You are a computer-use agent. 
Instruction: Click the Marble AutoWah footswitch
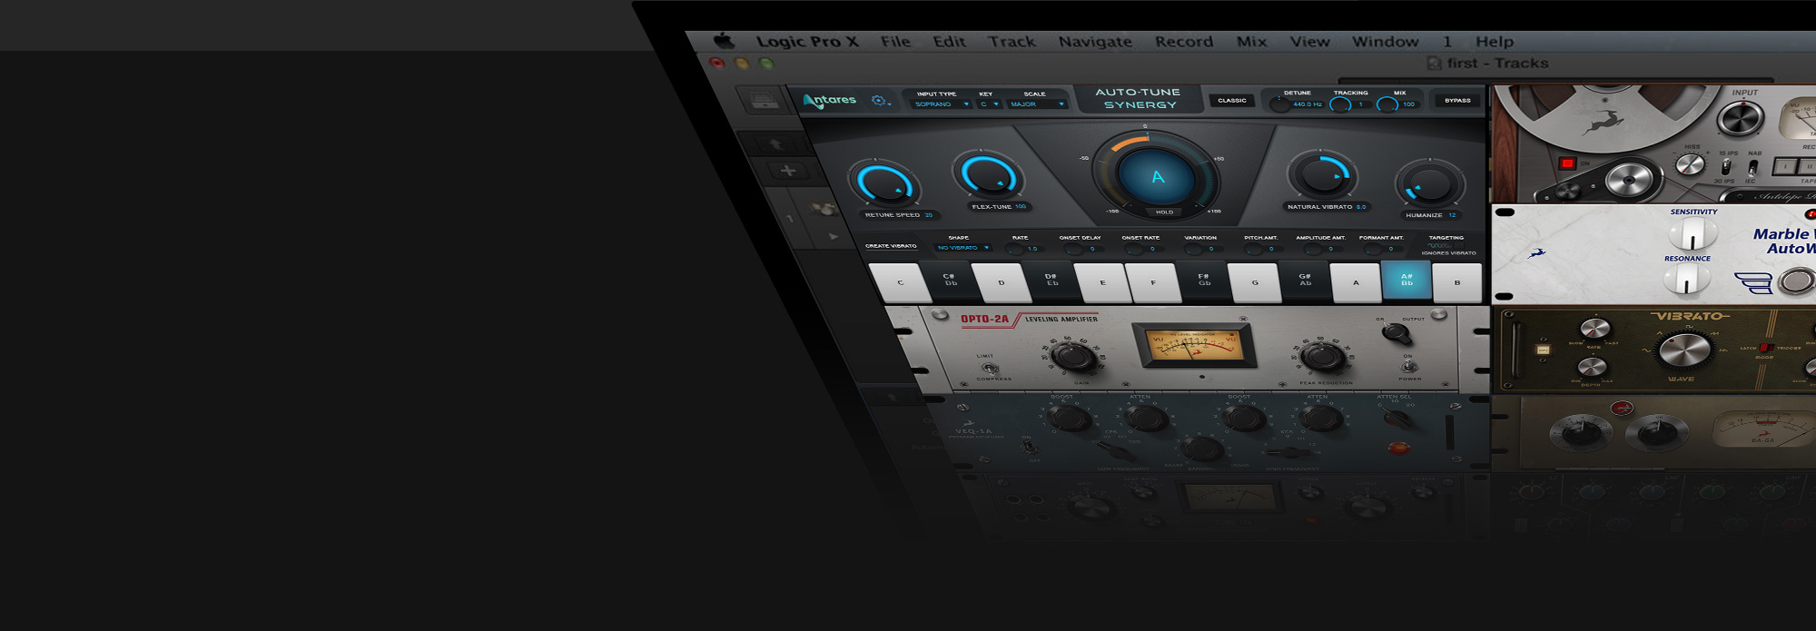tap(1796, 281)
